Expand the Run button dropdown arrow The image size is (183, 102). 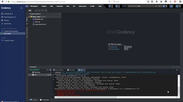coord(112,7)
